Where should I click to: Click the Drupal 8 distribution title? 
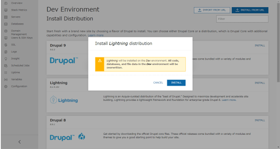coord(58,120)
